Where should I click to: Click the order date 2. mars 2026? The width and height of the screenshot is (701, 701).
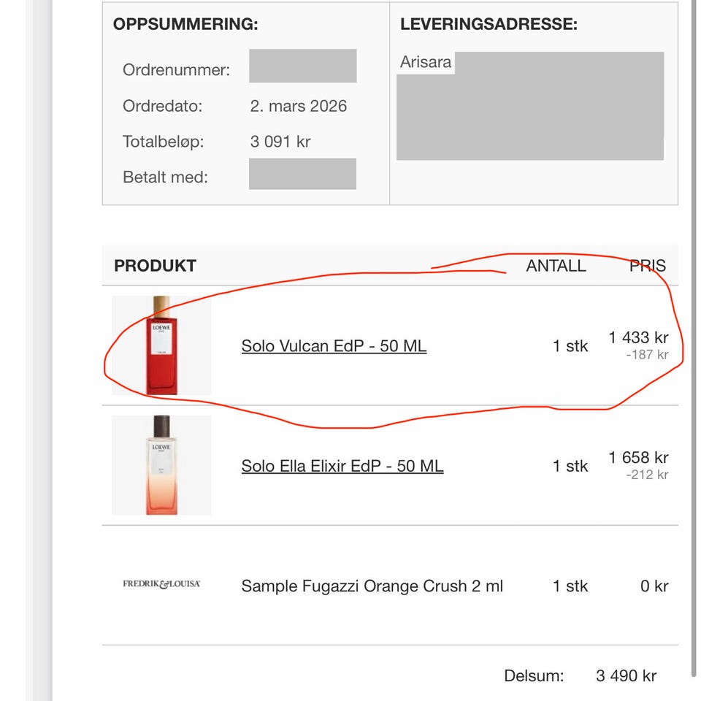click(298, 106)
